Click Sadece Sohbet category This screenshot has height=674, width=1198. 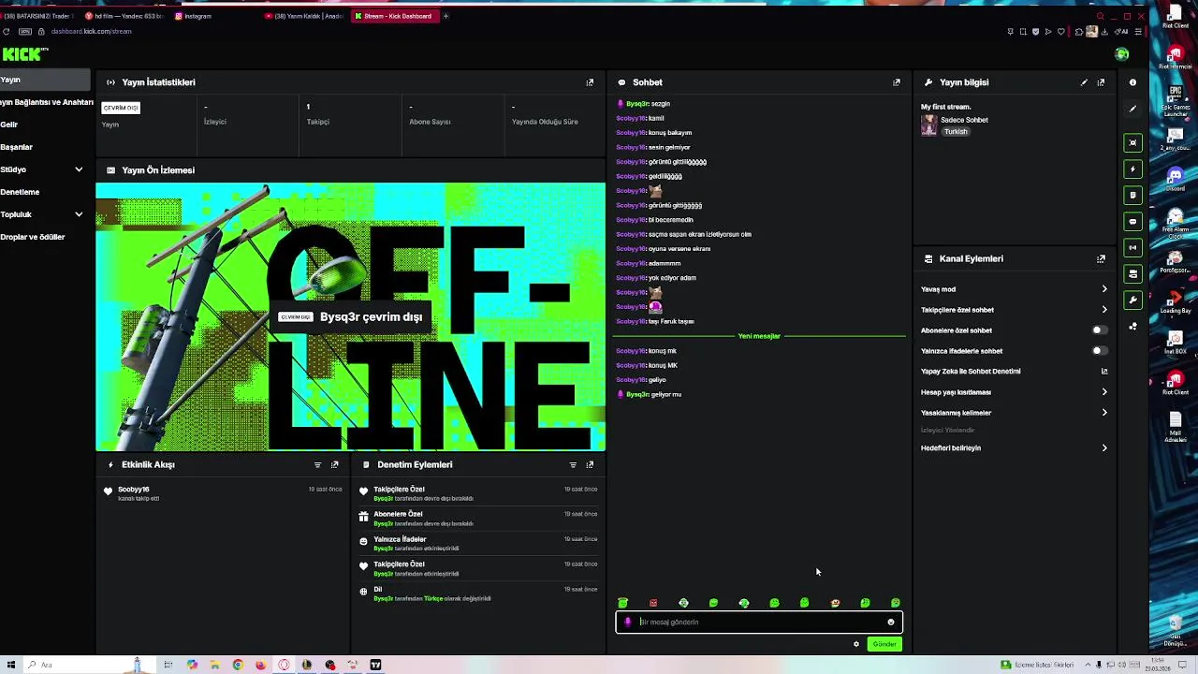(964, 120)
